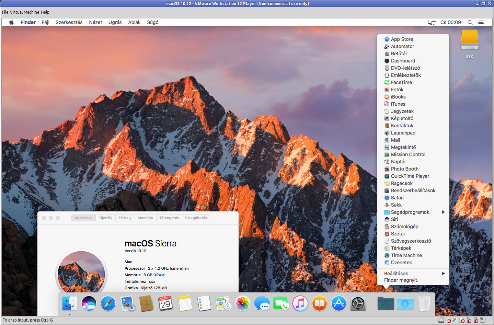This screenshot has height=325, width=494.
Task: Launch Siri from the Dock
Action: tap(89, 303)
